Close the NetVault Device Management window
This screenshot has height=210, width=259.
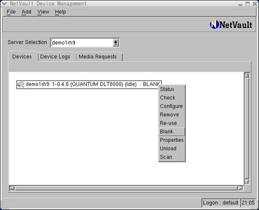pos(254,3)
